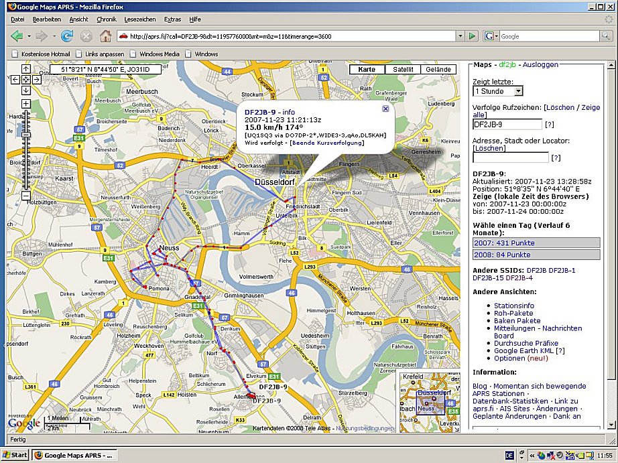This screenshot has width=618, height=463.
Task: Open the DF2JB-15 SSID link
Action: point(488,278)
